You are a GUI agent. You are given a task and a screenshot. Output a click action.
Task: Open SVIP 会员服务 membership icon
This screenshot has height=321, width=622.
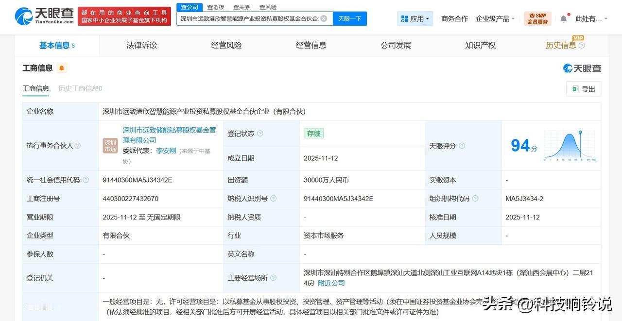[536, 18]
